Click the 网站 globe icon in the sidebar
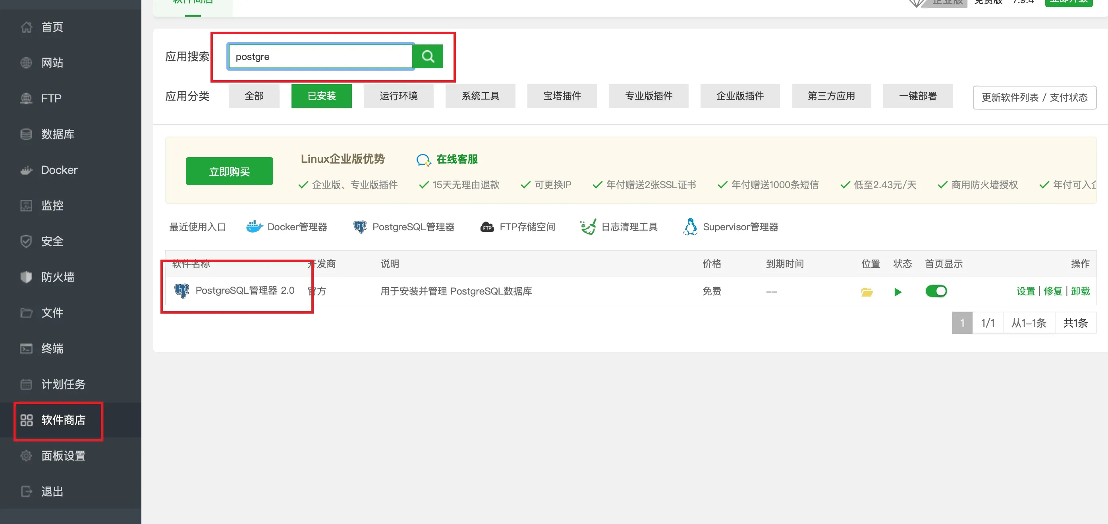Viewport: 1108px width, 524px height. 26,63
